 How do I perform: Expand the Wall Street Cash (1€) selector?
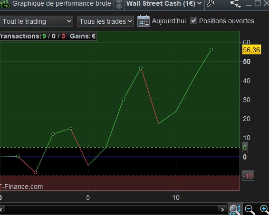(x=164, y=4)
